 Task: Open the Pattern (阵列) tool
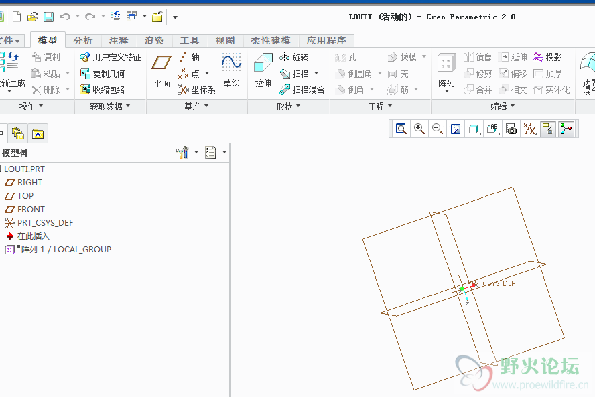(447, 72)
